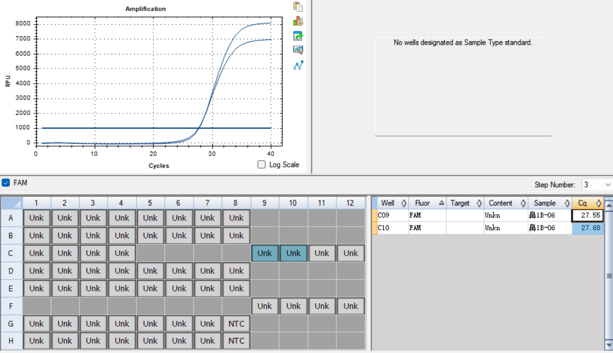
Task: Sort by Cq column diamond icon
Action: pyautogui.click(x=598, y=203)
